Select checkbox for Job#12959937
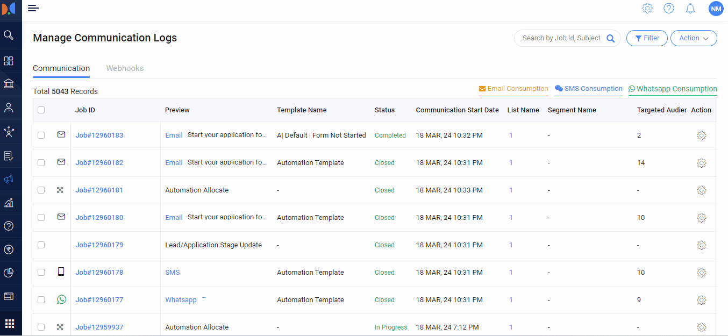This screenshot has height=336, width=728. click(x=41, y=327)
